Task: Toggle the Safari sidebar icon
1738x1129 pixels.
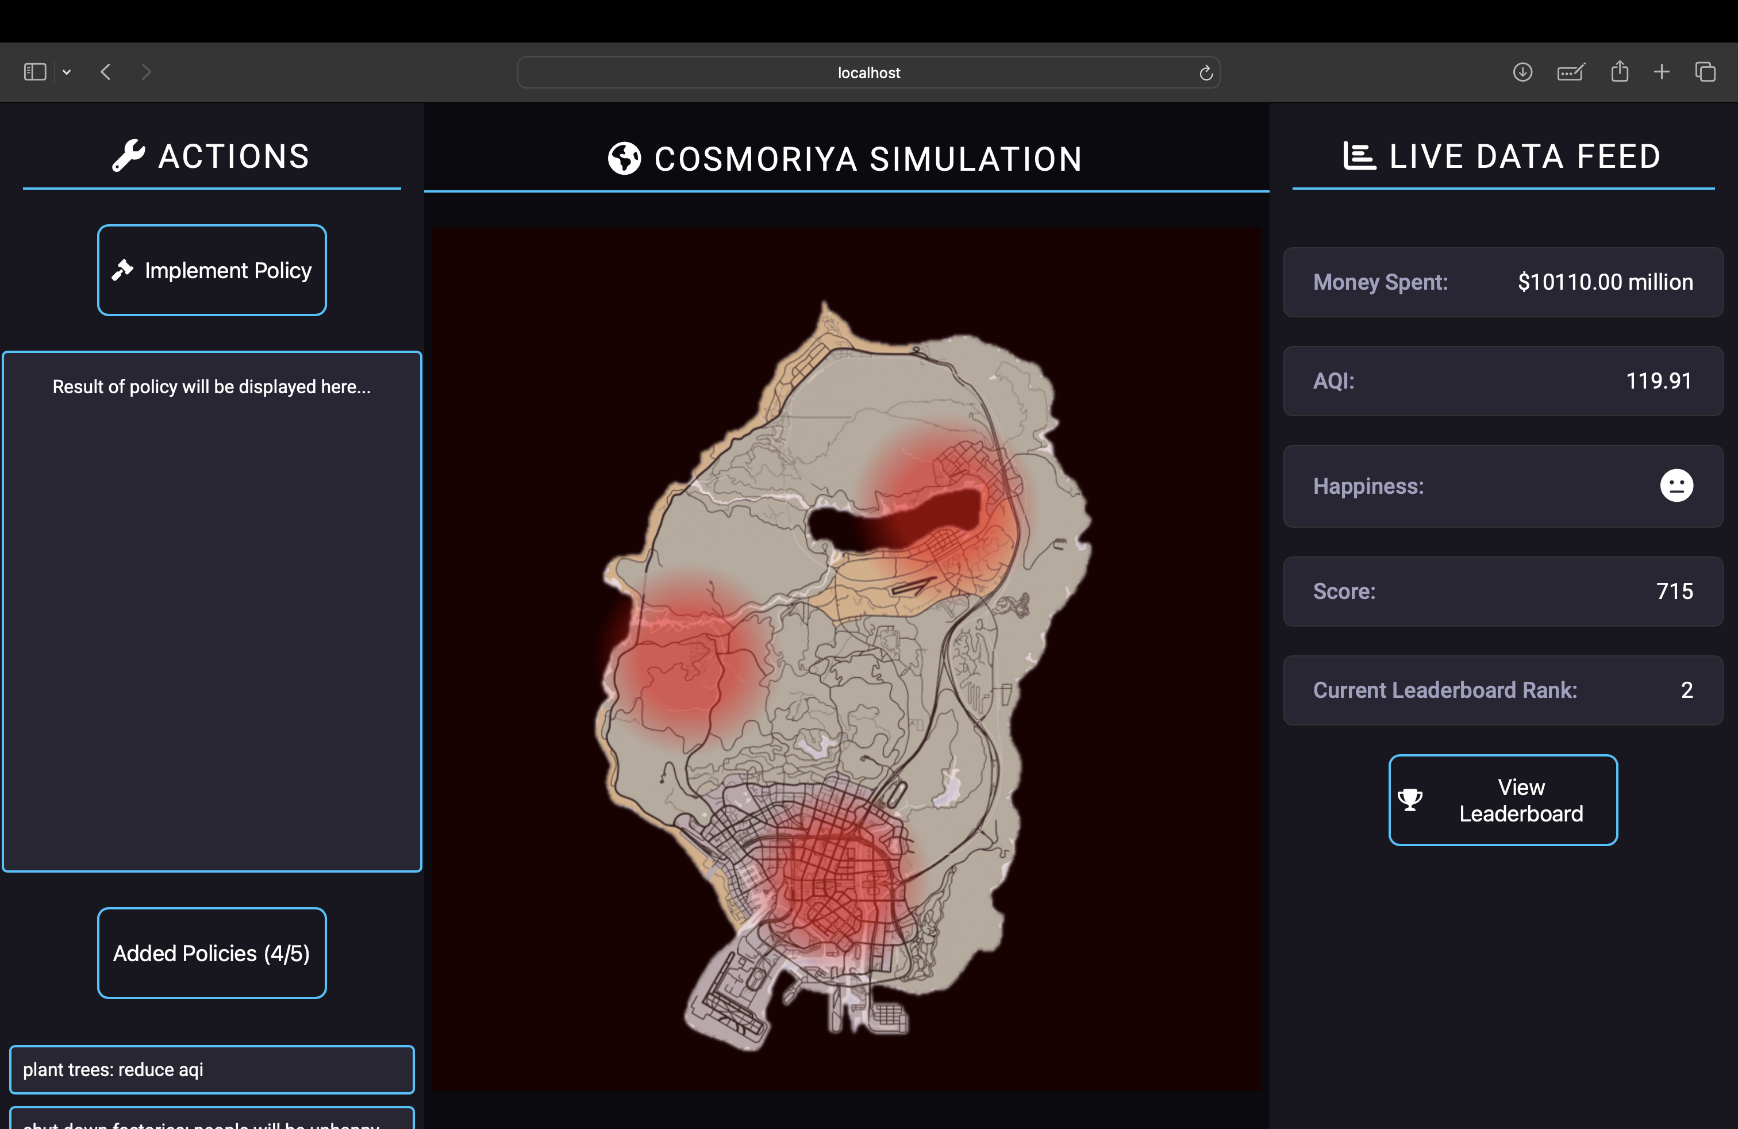Action: click(35, 71)
